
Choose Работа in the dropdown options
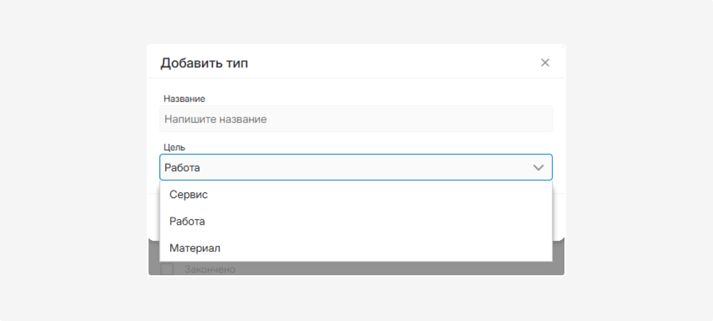pyautogui.click(x=187, y=221)
